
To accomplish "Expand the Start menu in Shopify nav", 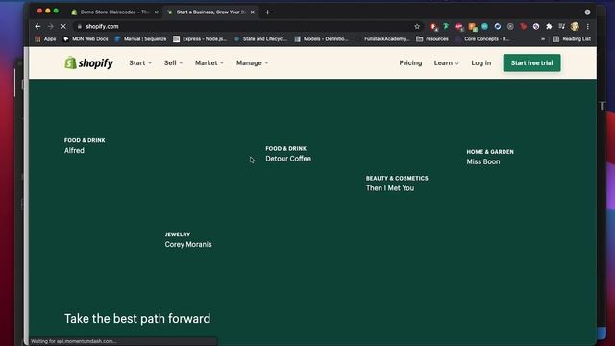I will 140,62.
